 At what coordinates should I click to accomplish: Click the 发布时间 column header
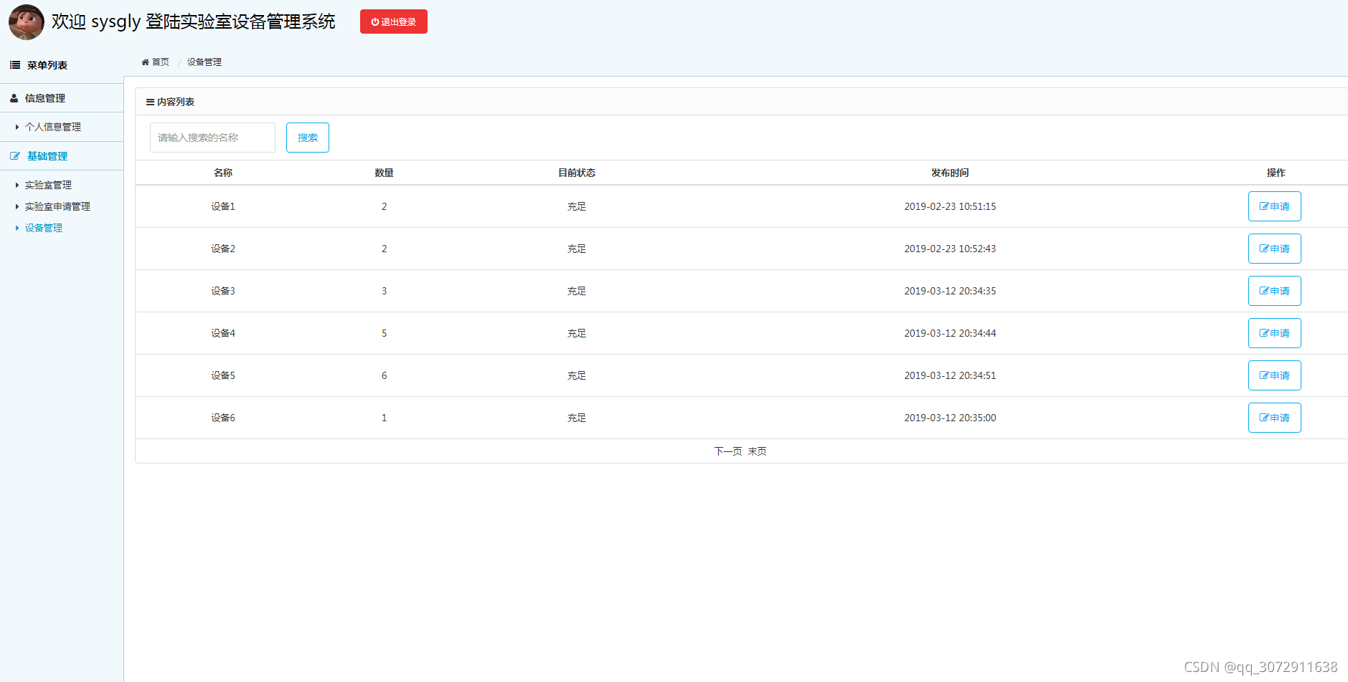click(x=950, y=173)
